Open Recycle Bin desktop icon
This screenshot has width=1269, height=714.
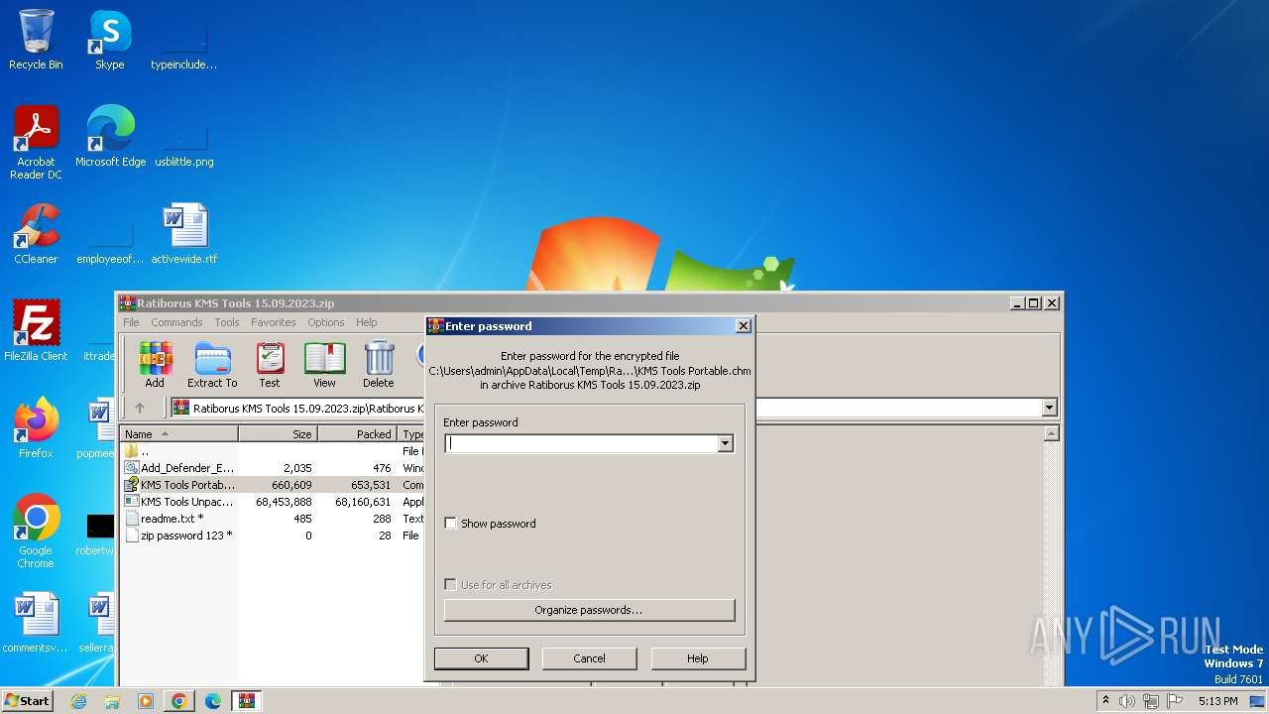36,40
